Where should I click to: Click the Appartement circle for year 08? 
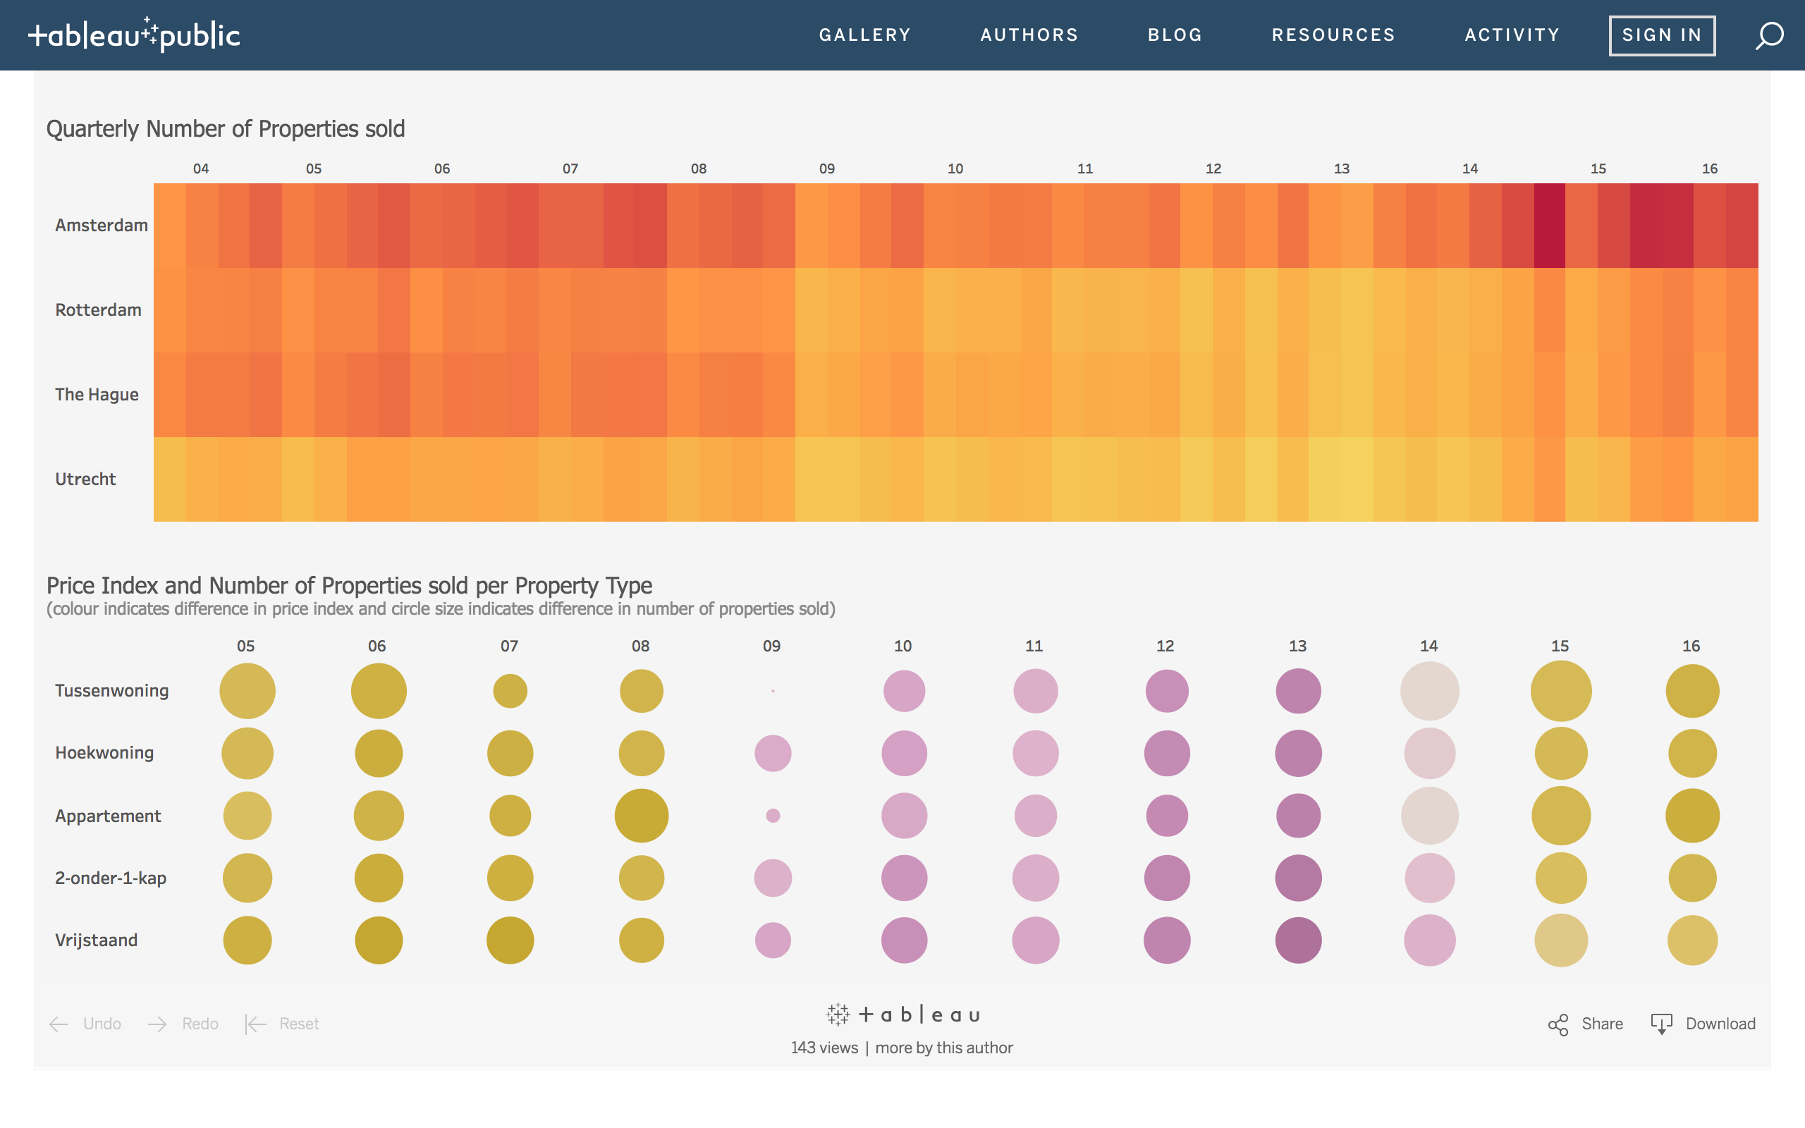click(x=641, y=816)
